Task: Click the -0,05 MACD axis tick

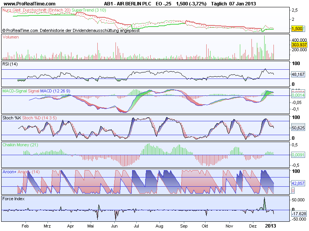Action: coord(297,102)
